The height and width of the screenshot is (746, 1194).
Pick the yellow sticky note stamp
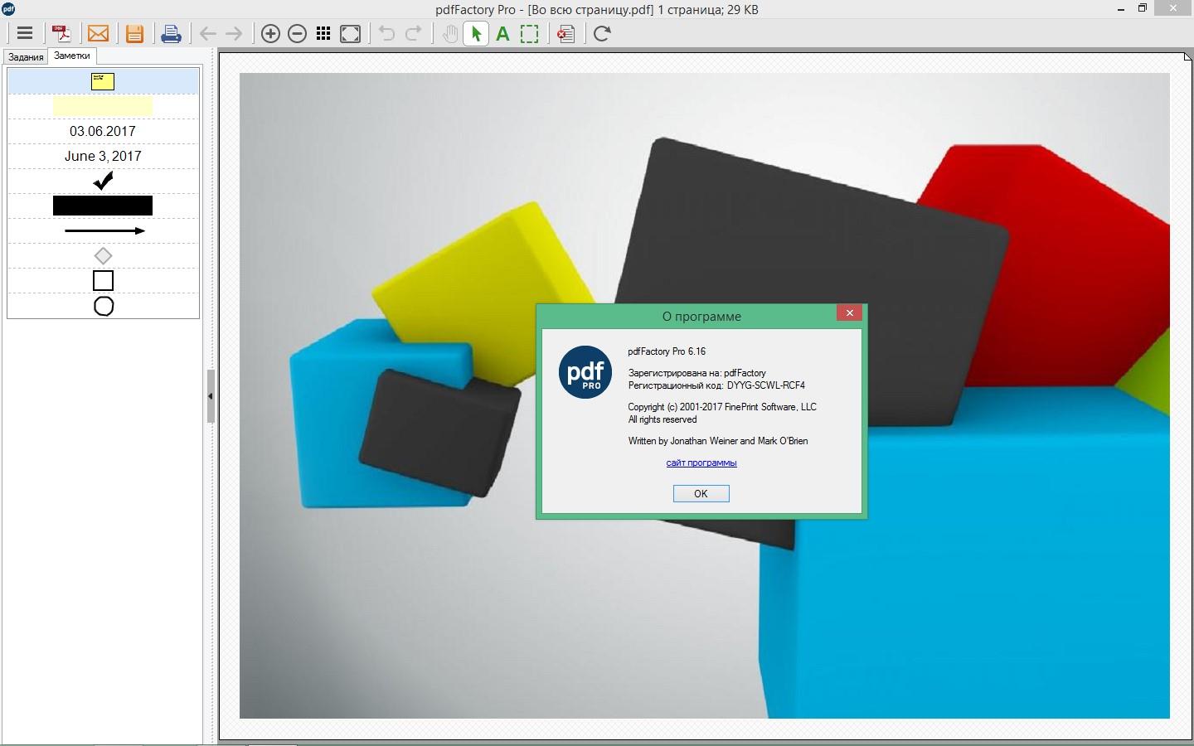103,81
